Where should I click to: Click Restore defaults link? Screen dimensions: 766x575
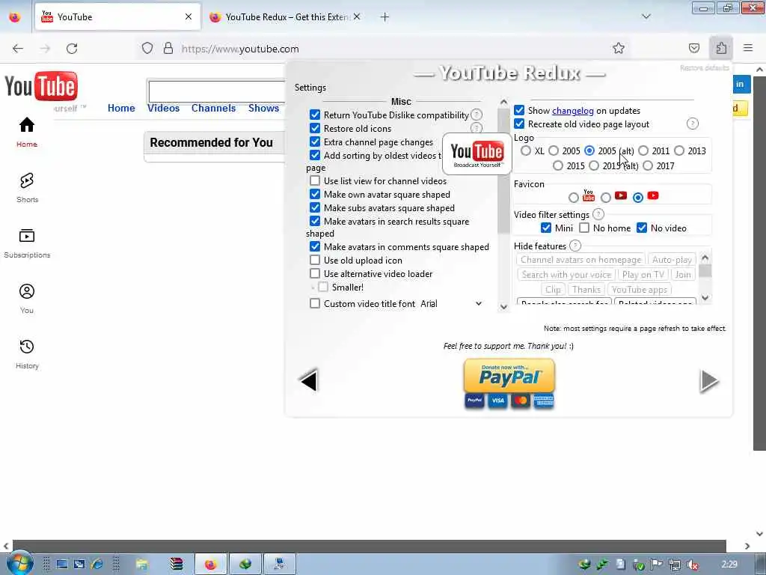(704, 68)
